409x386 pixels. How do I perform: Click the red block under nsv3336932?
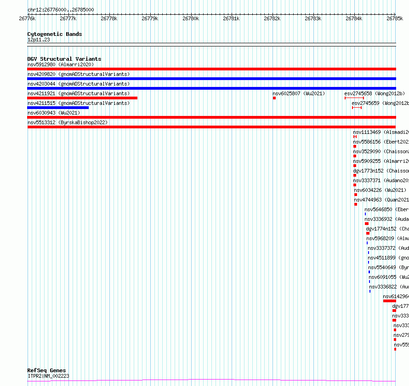point(367,224)
